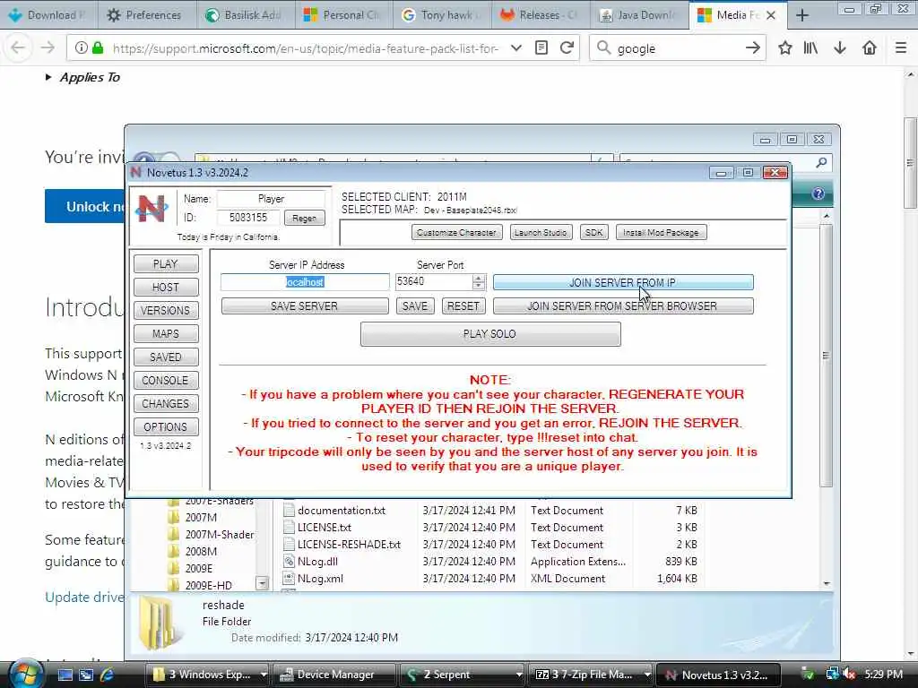Click SAVE SERVER button
Screen dimensions: 918x688
tap(305, 306)
